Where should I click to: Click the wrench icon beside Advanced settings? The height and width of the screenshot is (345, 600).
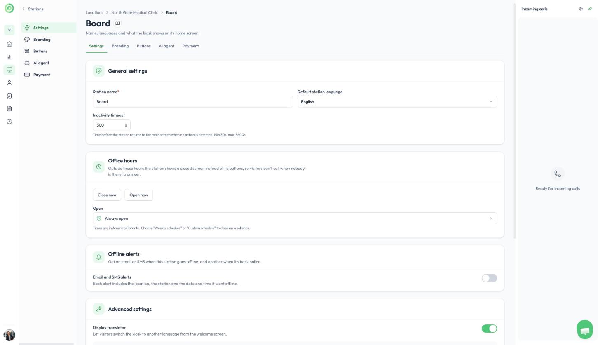point(99,309)
